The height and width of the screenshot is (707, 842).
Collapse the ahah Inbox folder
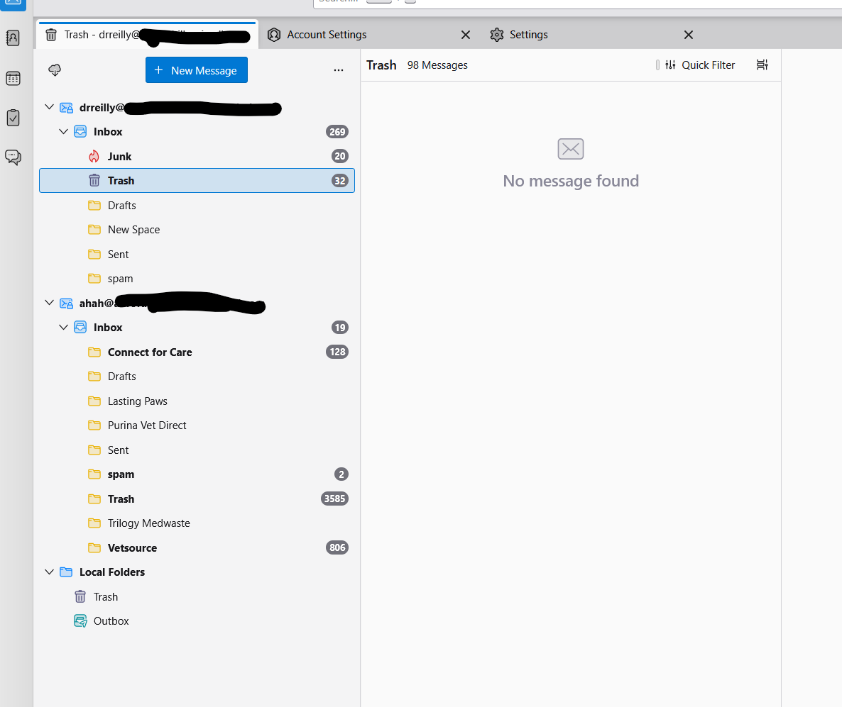click(x=63, y=327)
